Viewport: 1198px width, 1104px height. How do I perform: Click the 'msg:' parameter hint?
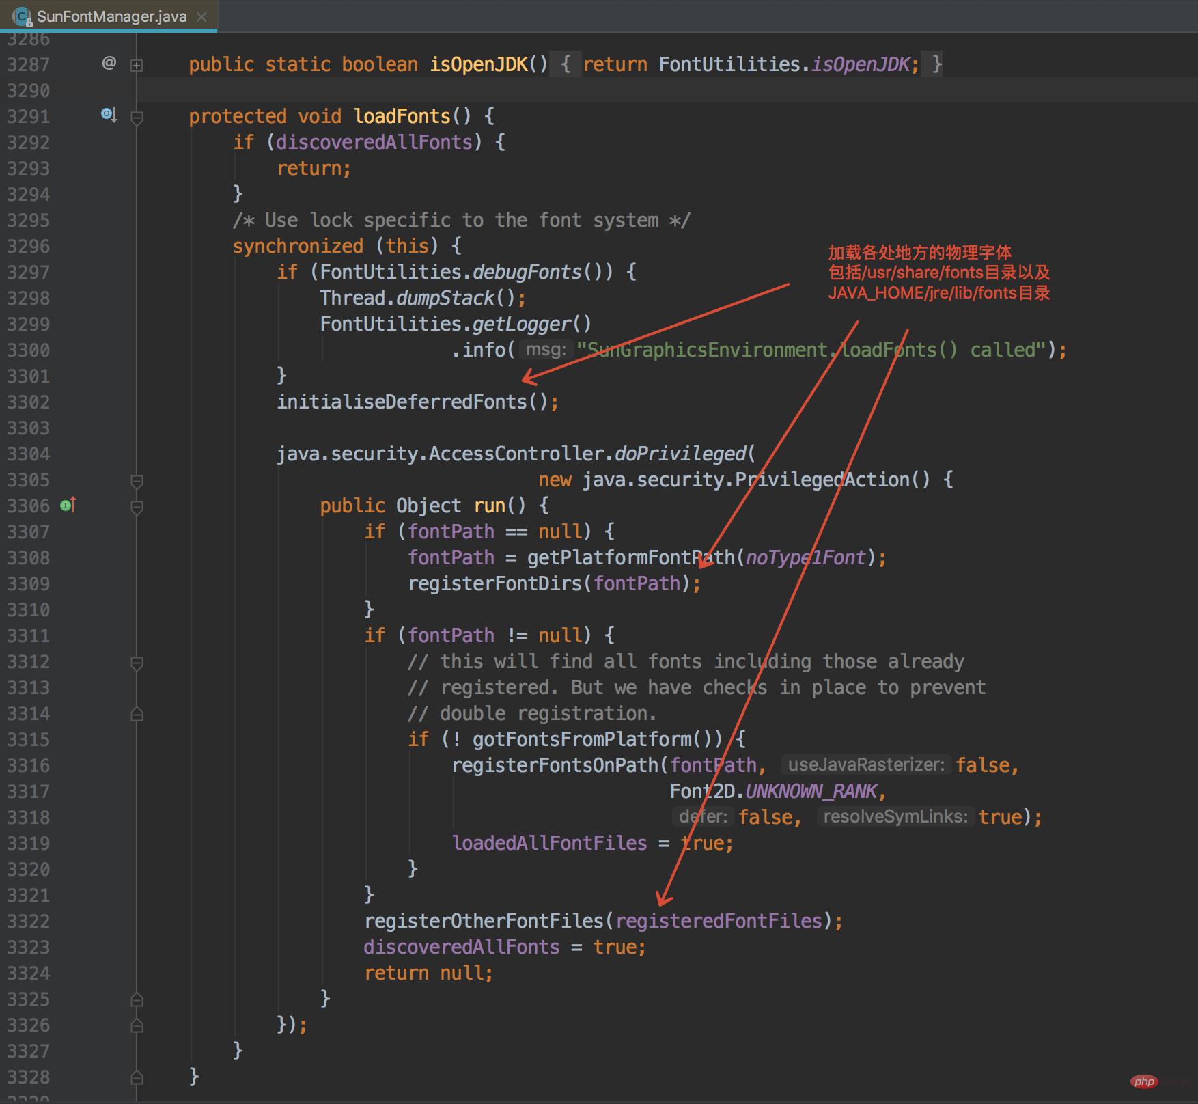click(x=546, y=350)
